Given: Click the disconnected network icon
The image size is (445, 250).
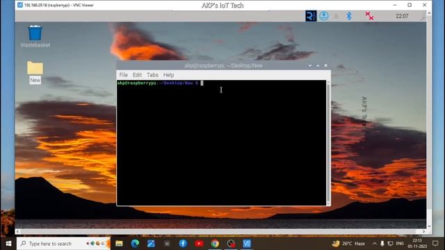Looking at the screenshot, I should pyautogui.click(x=369, y=16).
